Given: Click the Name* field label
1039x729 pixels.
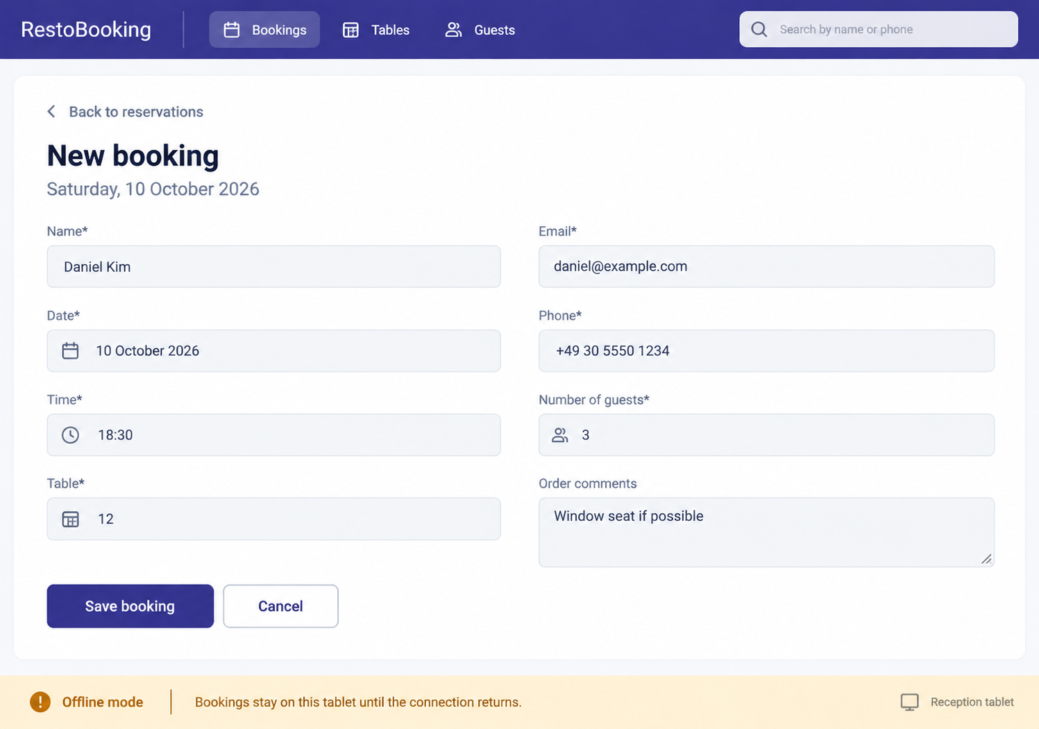Looking at the screenshot, I should (x=67, y=231).
